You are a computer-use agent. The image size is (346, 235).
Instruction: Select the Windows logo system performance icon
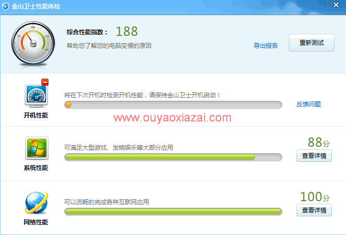click(x=37, y=148)
